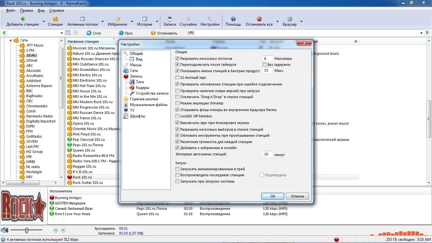Open the История toolbar icon
This screenshot has height=243, width=432.
point(145,19)
